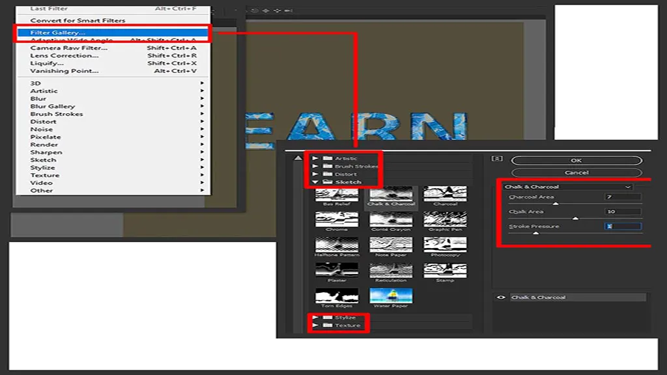Select the Stamp filter thumbnail

pyautogui.click(x=445, y=273)
